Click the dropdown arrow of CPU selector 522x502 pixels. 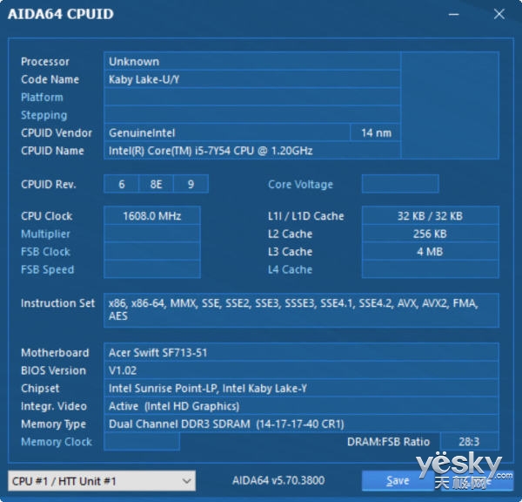tap(186, 480)
